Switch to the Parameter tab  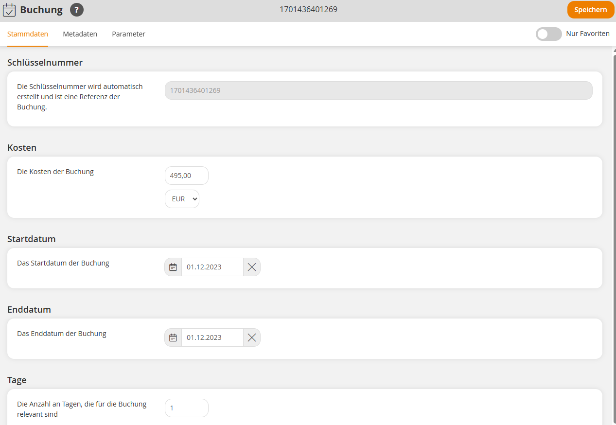click(x=128, y=34)
